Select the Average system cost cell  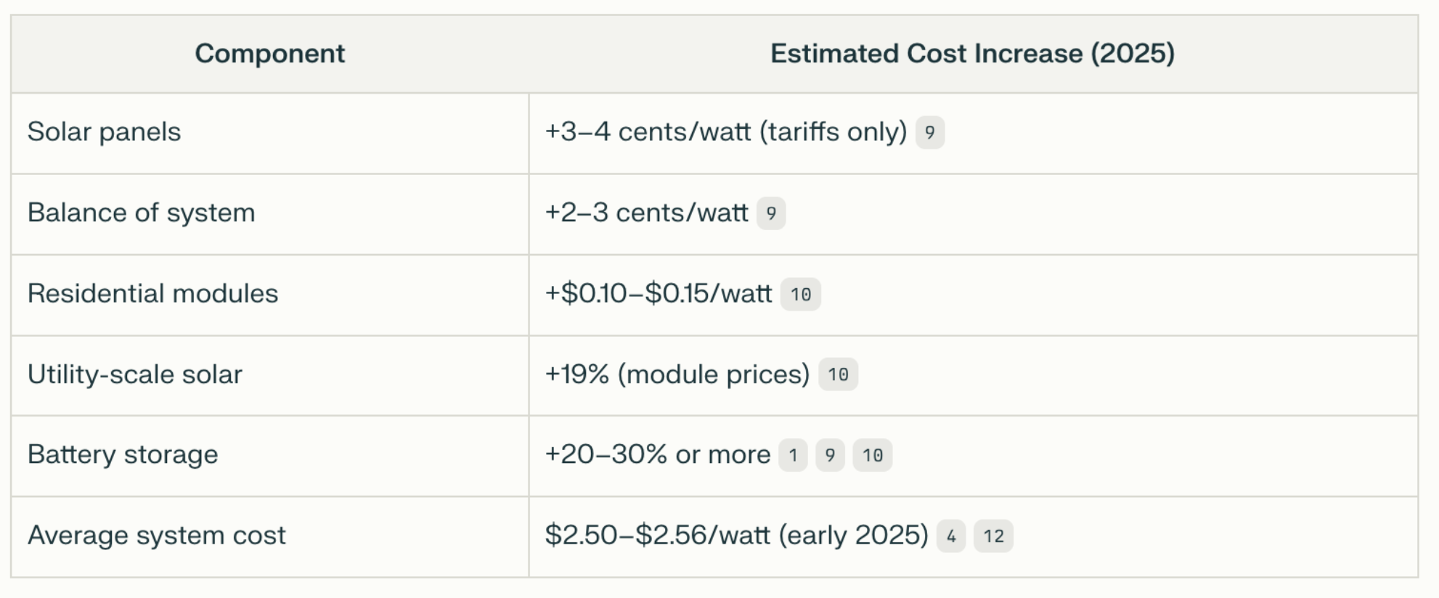270,536
